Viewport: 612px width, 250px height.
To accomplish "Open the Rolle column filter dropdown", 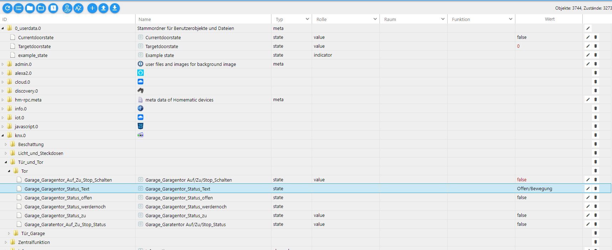I will point(375,19).
